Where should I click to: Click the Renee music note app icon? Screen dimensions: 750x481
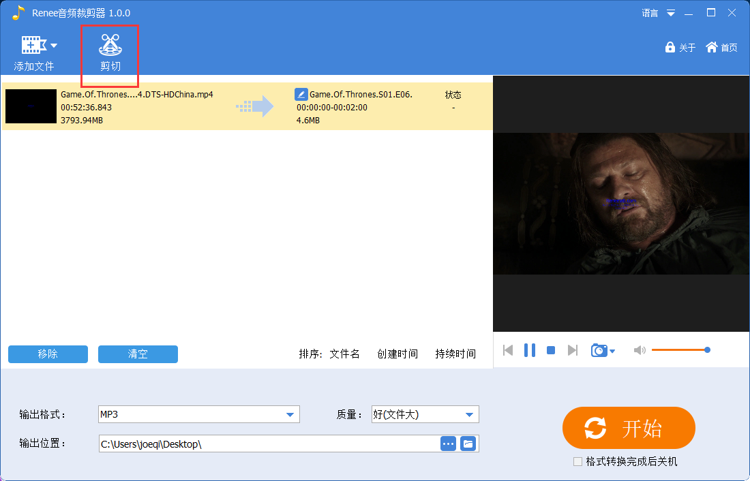pos(18,12)
